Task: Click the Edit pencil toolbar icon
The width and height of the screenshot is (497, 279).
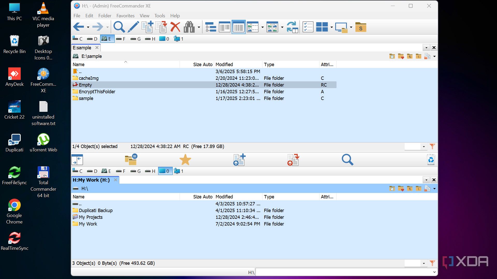Action: 133,27
